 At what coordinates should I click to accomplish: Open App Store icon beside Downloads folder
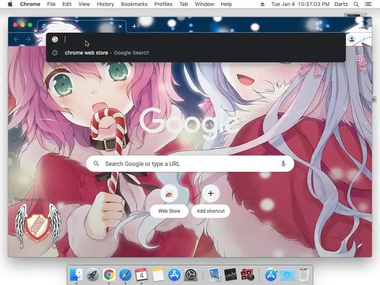pos(271,275)
